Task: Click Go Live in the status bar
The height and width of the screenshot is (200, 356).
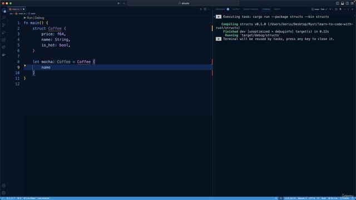Action: click(333, 198)
